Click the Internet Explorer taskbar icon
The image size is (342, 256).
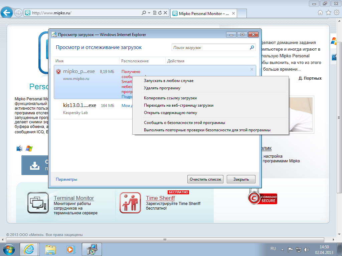[29, 249]
